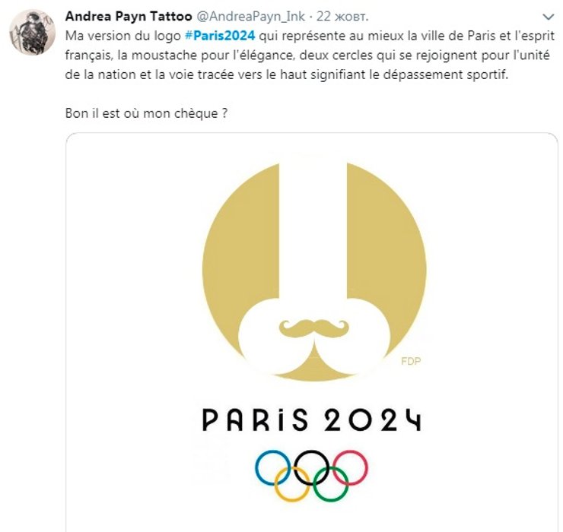Click the yellow Olympic ring
The image size is (563, 532).
pos(291,483)
